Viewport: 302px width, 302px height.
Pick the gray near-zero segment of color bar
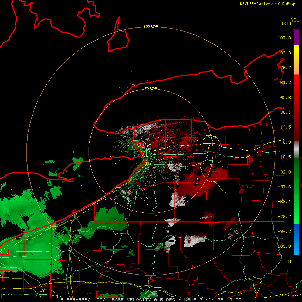296,149
